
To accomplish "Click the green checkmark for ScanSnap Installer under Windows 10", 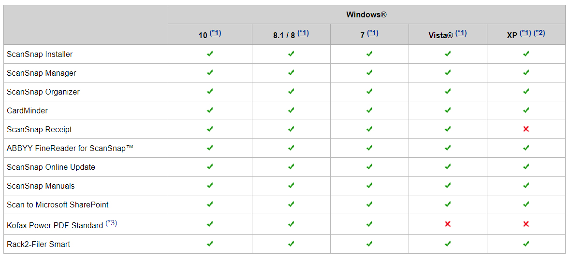I will click(210, 54).
